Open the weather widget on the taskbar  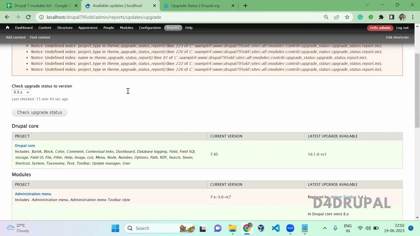point(18,228)
